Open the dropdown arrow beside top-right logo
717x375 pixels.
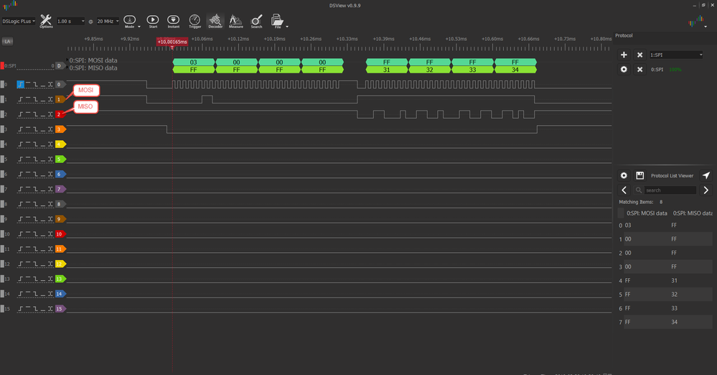[x=706, y=27]
